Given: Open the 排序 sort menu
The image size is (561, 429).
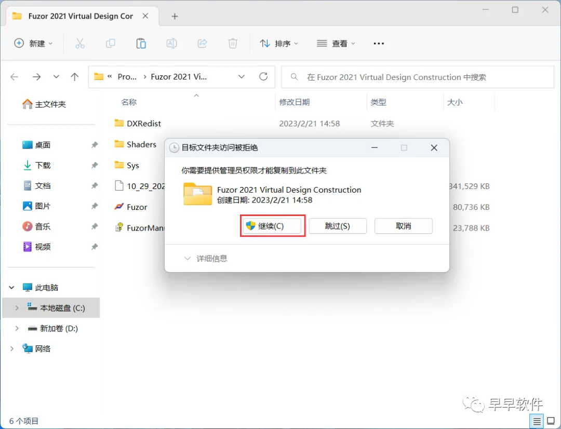Looking at the screenshot, I should coord(279,44).
